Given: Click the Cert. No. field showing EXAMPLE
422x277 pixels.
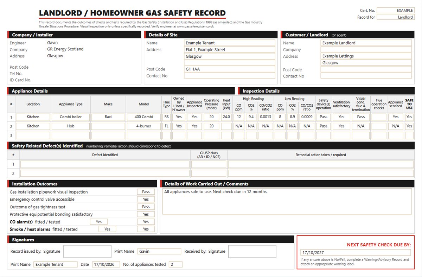Looking at the screenshot, I should click(396, 11).
